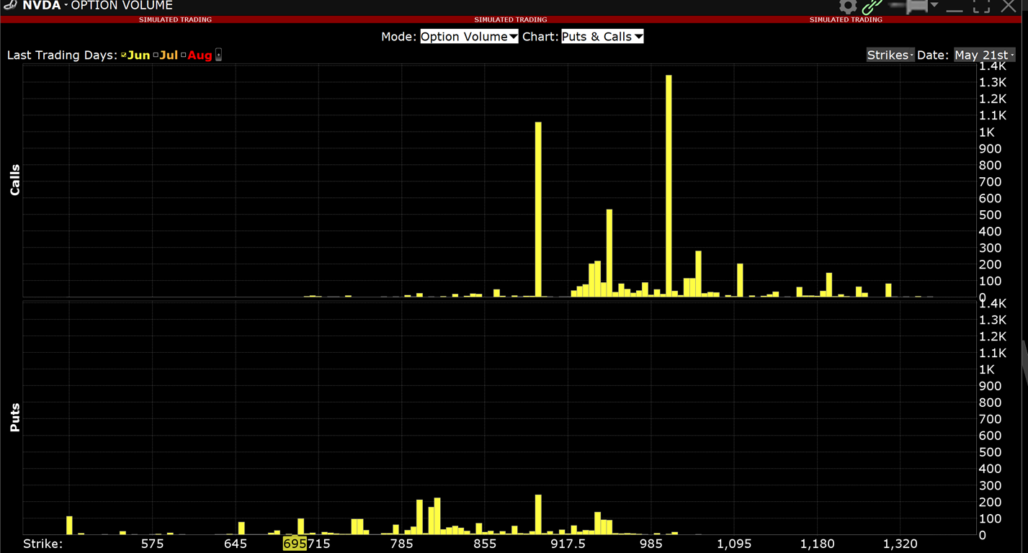Enable the Aug expiry checkbox
The image size is (1028, 553).
[x=184, y=55]
